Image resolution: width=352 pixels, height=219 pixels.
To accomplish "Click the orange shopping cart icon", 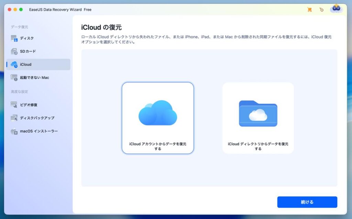I will click(309, 10).
